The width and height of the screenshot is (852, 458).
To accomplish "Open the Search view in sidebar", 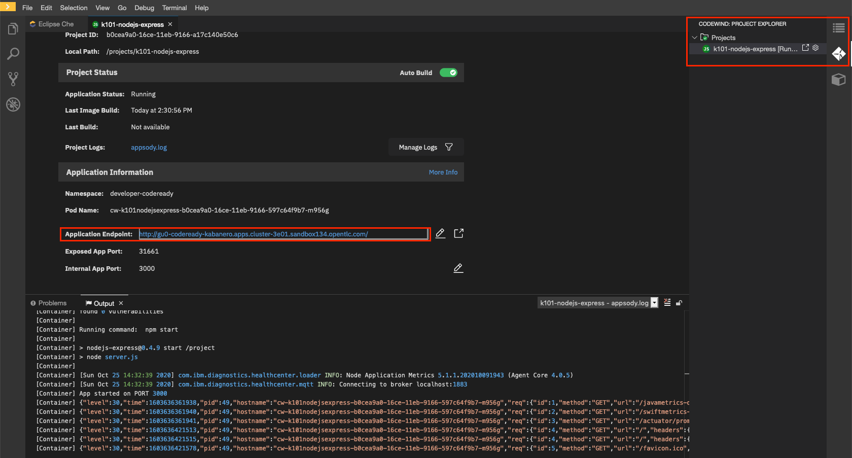I will [x=13, y=54].
